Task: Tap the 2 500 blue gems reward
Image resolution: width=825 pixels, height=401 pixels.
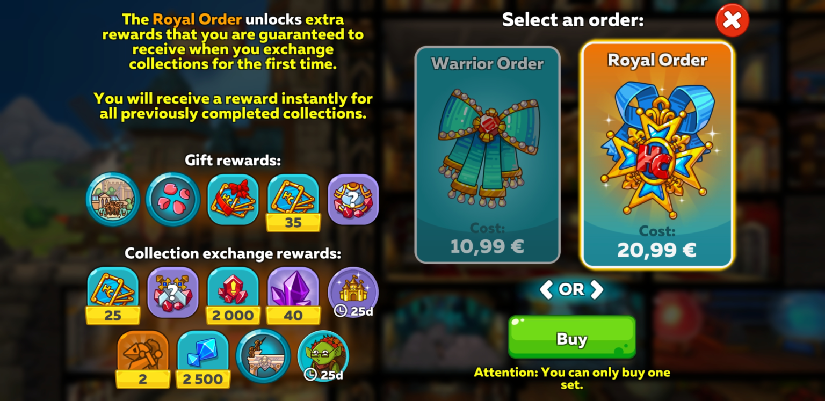Action: pyautogui.click(x=203, y=359)
